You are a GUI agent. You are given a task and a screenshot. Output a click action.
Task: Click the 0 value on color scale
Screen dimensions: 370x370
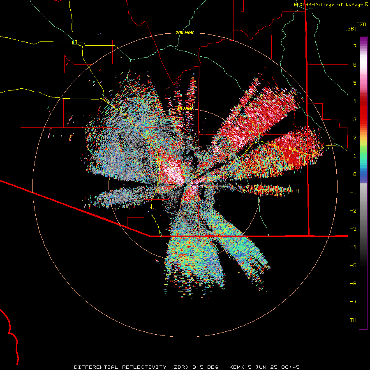click(355, 174)
